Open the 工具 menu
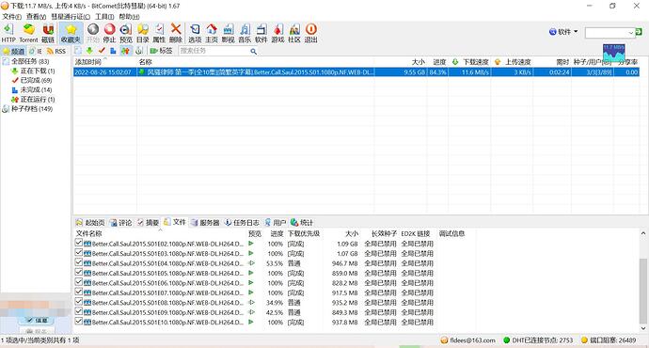Image resolution: width=649 pixels, height=348 pixels. (x=104, y=17)
